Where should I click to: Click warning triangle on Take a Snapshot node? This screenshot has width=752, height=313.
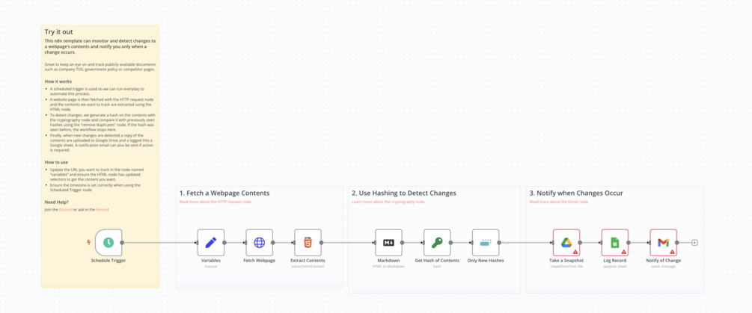pos(575,251)
